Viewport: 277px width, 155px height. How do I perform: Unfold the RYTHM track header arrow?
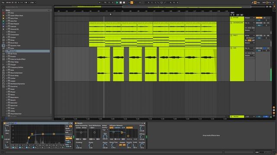point(232,18)
